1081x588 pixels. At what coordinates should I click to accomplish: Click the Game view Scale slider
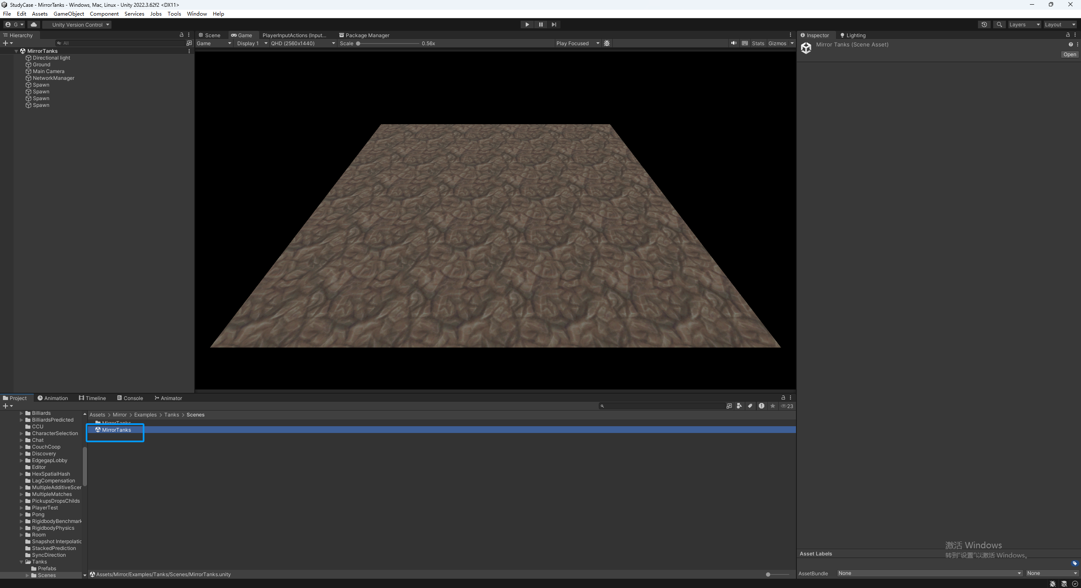tap(388, 43)
